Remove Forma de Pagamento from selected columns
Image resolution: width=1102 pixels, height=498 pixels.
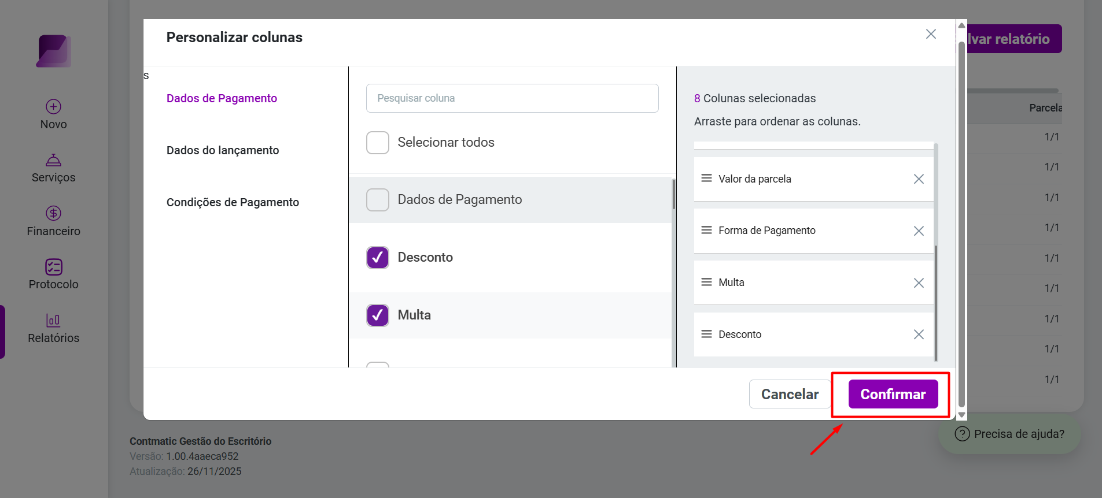[x=919, y=231]
